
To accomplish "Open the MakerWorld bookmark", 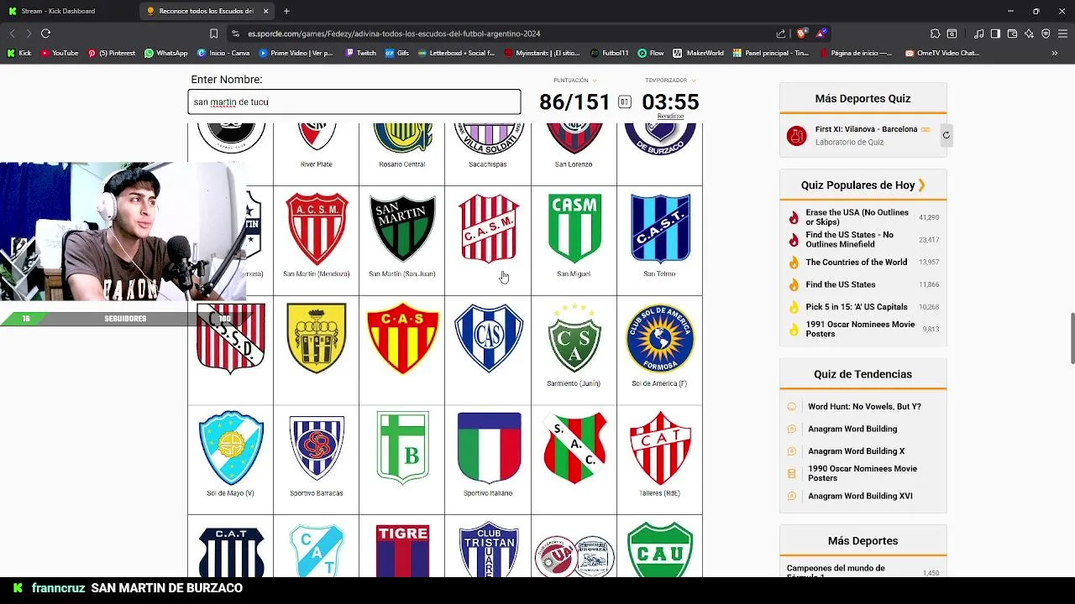I will [x=699, y=53].
